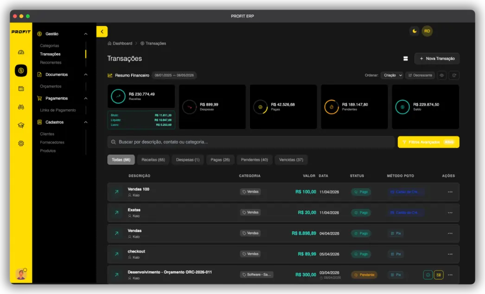Toggle values visibility with the eye icon
This screenshot has height=294, width=485.
tap(442, 75)
